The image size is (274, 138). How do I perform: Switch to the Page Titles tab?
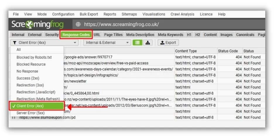tap(113, 35)
